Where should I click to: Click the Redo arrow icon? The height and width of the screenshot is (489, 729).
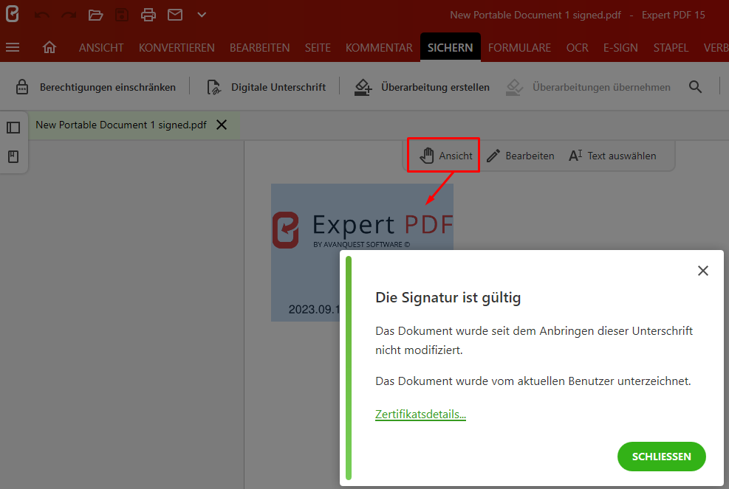pyautogui.click(x=69, y=15)
